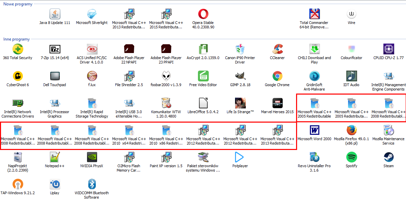Click Pakiet sterowników systemu Windows icon
This screenshot has height=203, width=406.
click(203, 157)
